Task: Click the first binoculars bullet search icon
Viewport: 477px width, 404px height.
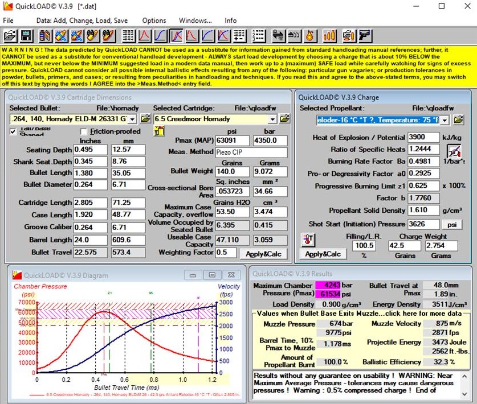Action: coord(93,36)
